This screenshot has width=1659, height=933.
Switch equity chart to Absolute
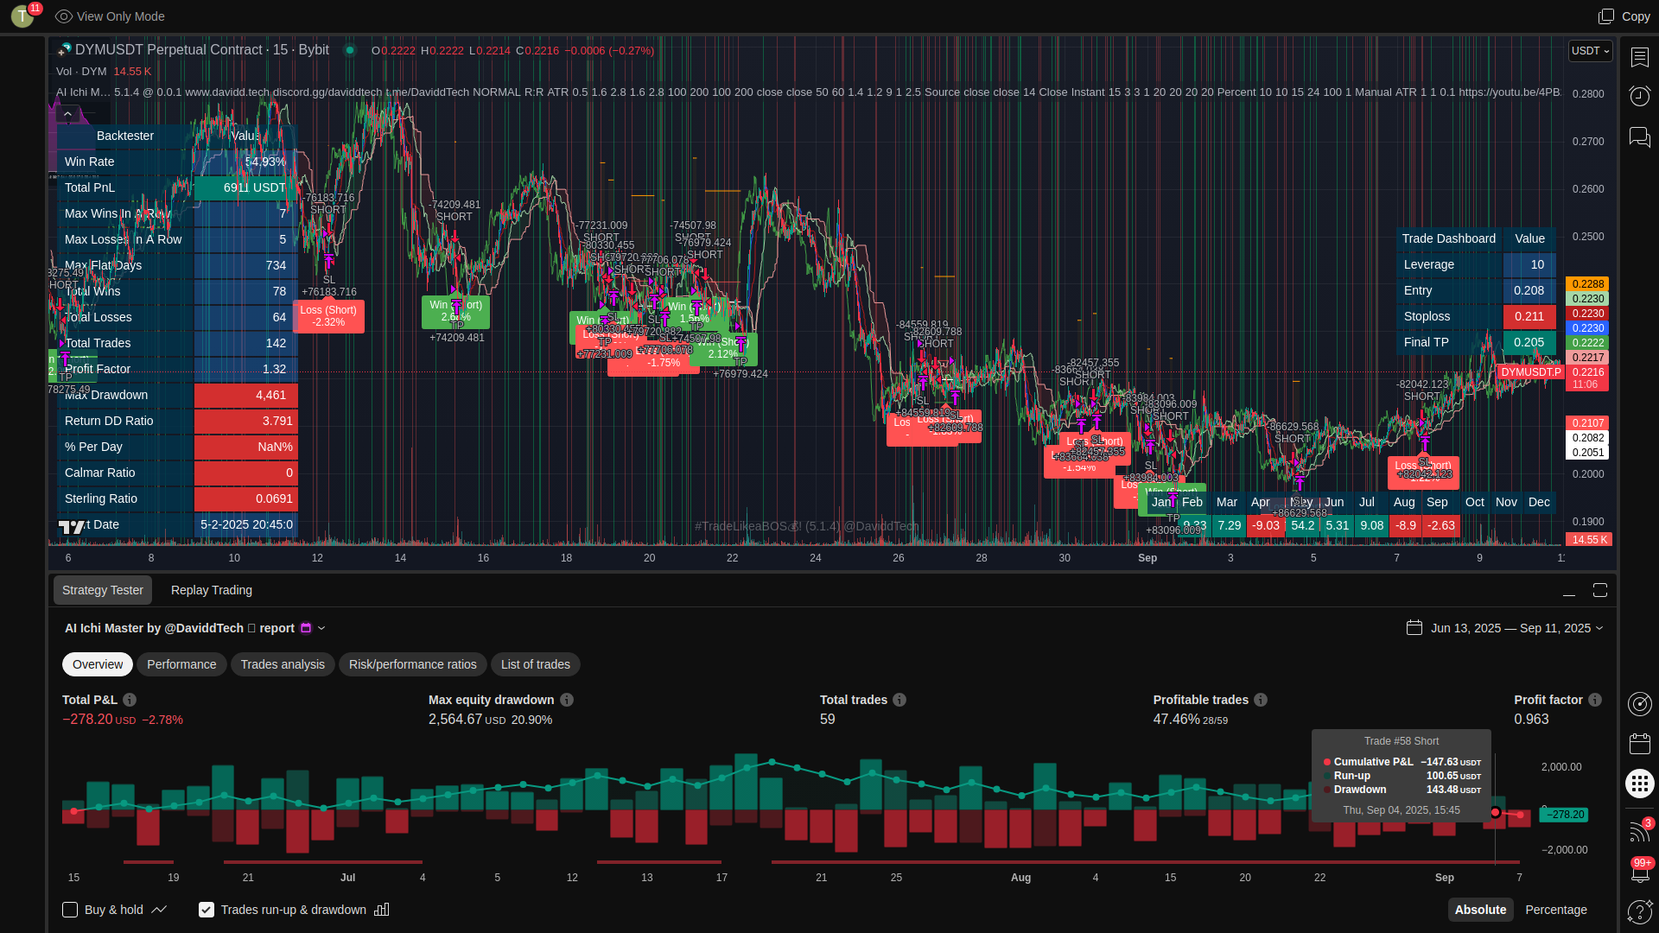(x=1480, y=910)
